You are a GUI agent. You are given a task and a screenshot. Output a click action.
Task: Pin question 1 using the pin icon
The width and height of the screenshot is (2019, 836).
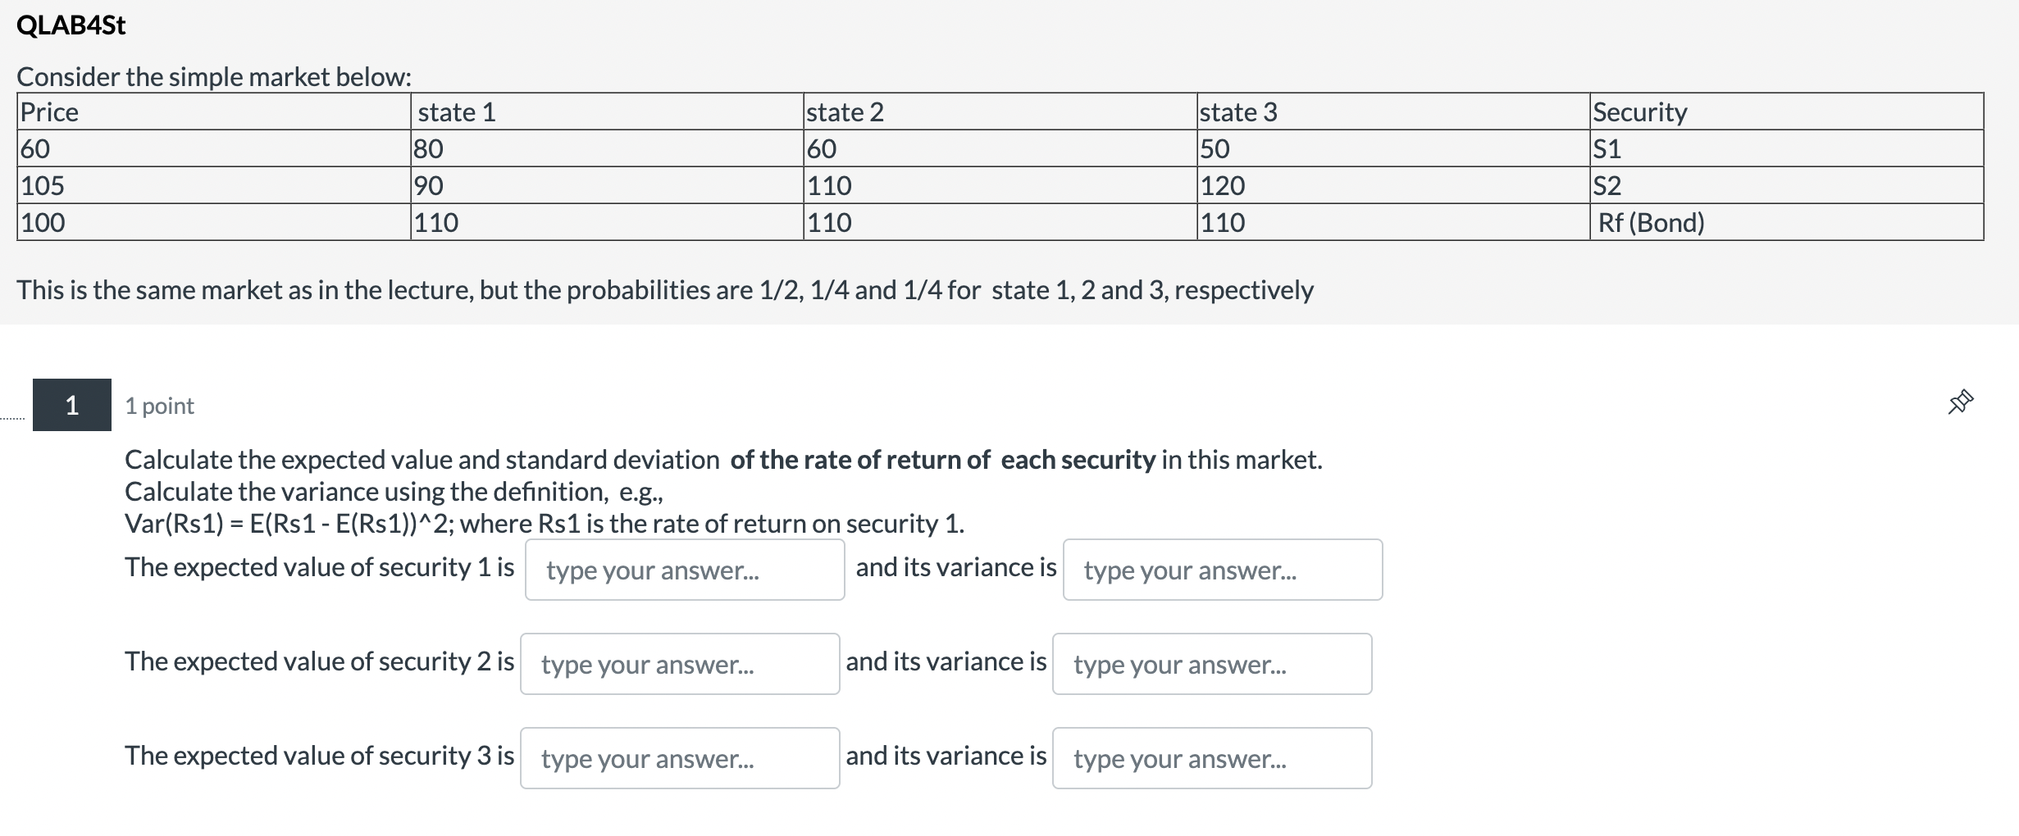click(1961, 401)
